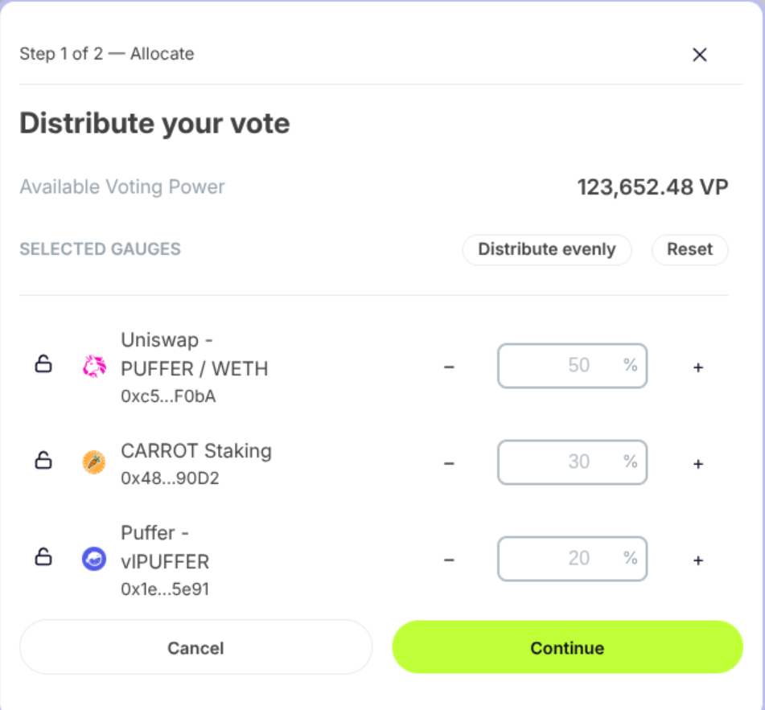Image resolution: width=765 pixels, height=710 pixels.
Task: Close the Distribute your vote dialog
Action: (699, 55)
